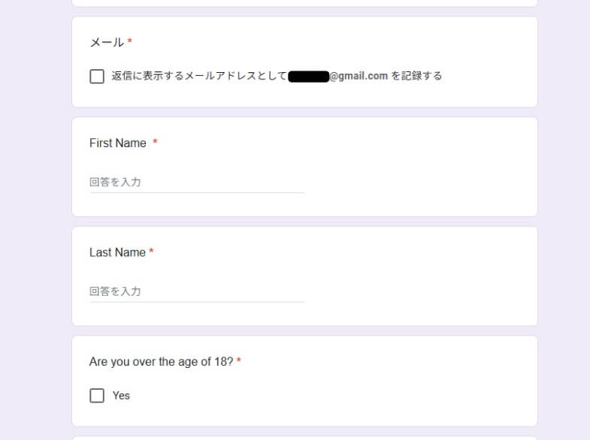Click the purple page background on the left
The height and width of the screenshot is (440, 590).
coord(35,225)
